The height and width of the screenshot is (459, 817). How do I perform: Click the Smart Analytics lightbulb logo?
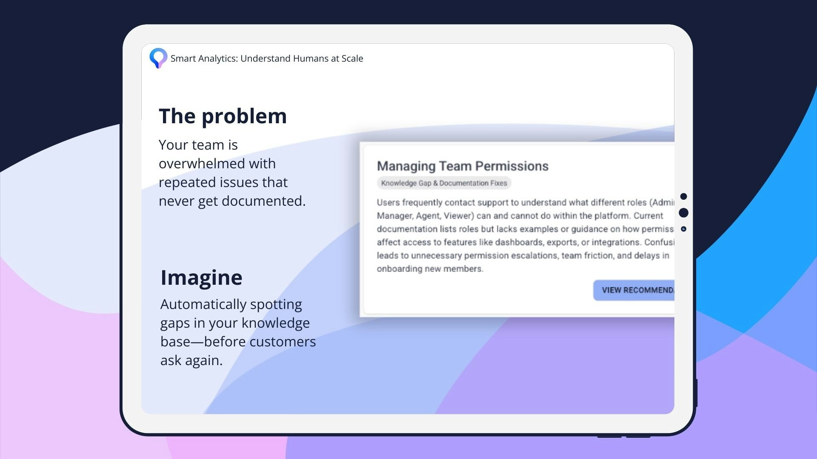158,58
